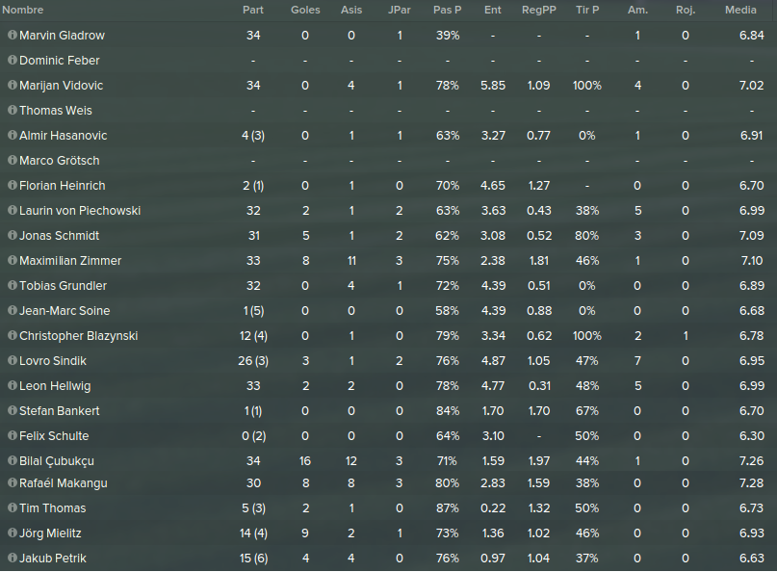
Task: Open info icon for Marijan Vidovic
Action: coord(13,86)
